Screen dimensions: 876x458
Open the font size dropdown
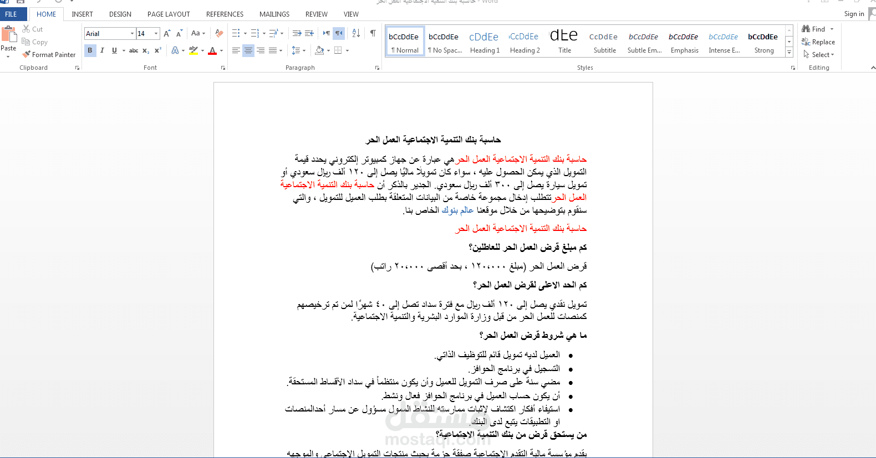click(x=156, y=34)
